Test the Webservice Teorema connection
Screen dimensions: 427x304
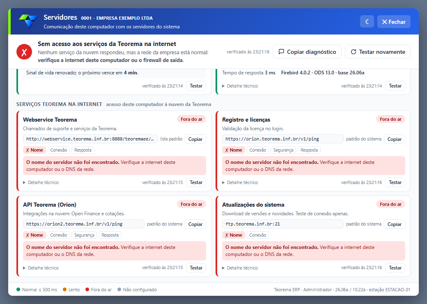pos(196,182)
